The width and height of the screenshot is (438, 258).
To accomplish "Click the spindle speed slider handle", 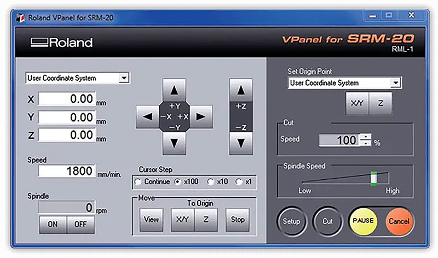I will coord(373,179).
